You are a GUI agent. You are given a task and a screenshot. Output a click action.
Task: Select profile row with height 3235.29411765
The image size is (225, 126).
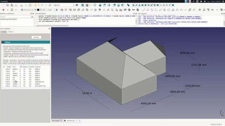(26, 86)
